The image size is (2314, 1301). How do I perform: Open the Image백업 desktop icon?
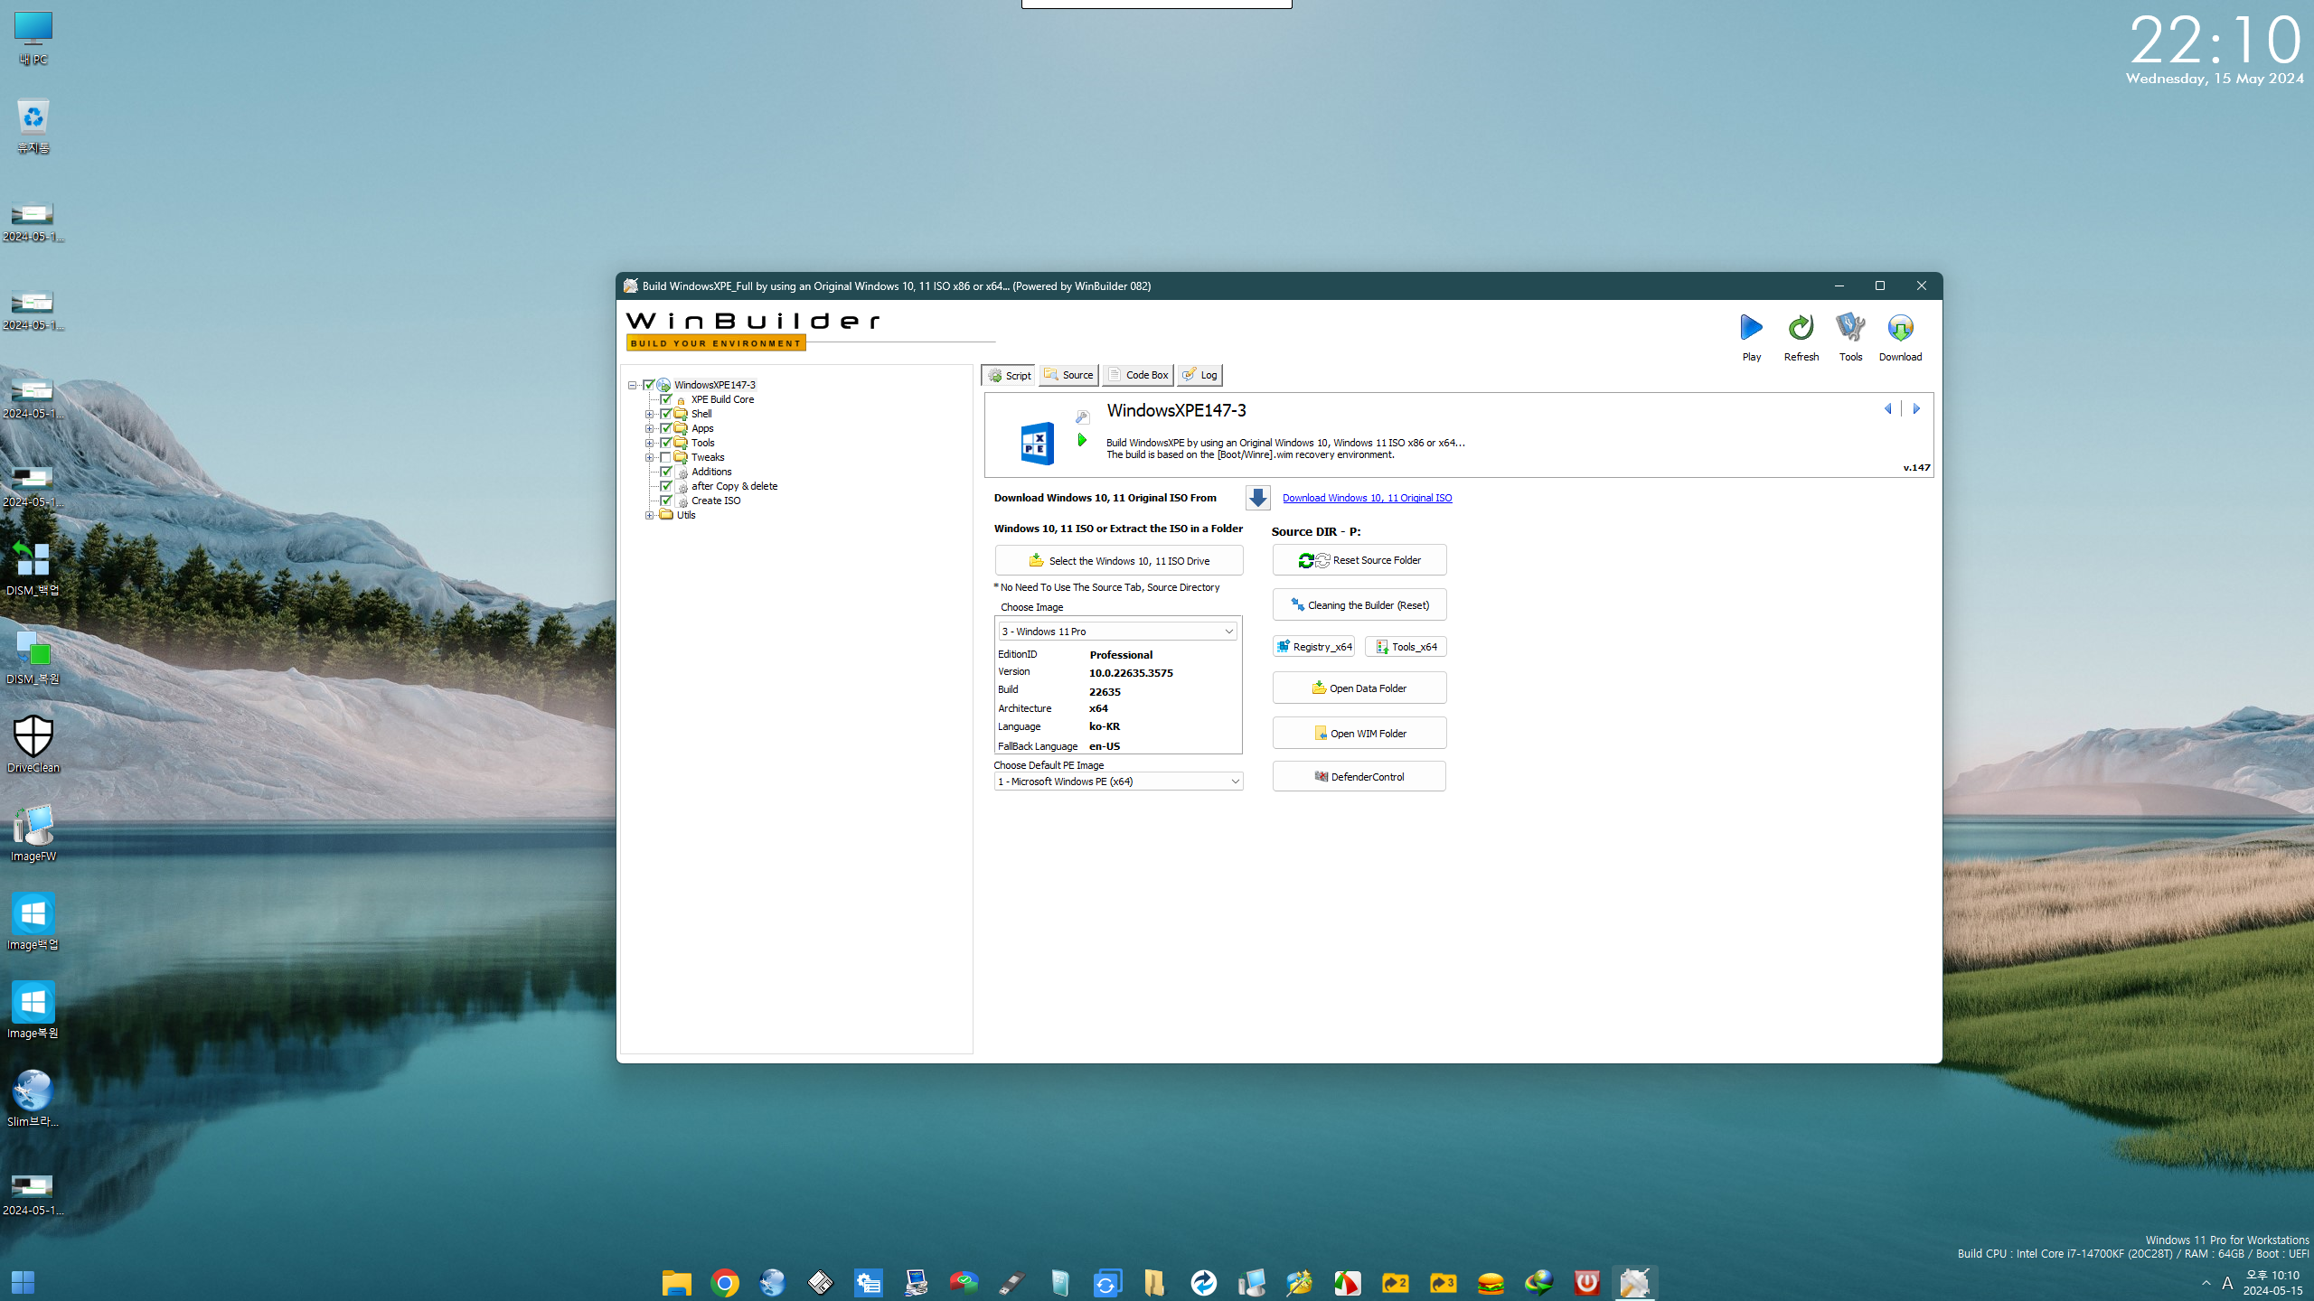33,922
